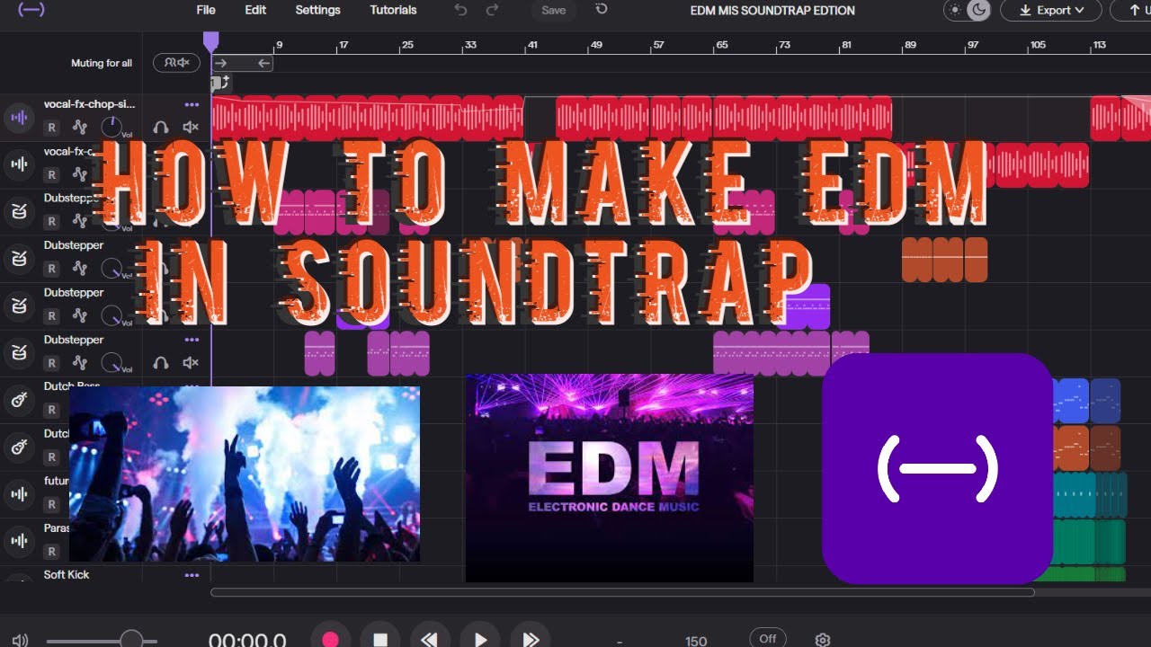1151x647 pixels.
Task: Open automation on fourth Dubstepper track
Action: pyautogui.click(x=80, y=363)
